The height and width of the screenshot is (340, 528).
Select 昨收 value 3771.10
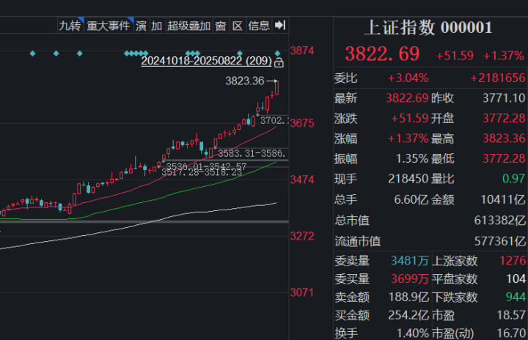(504, 98)
